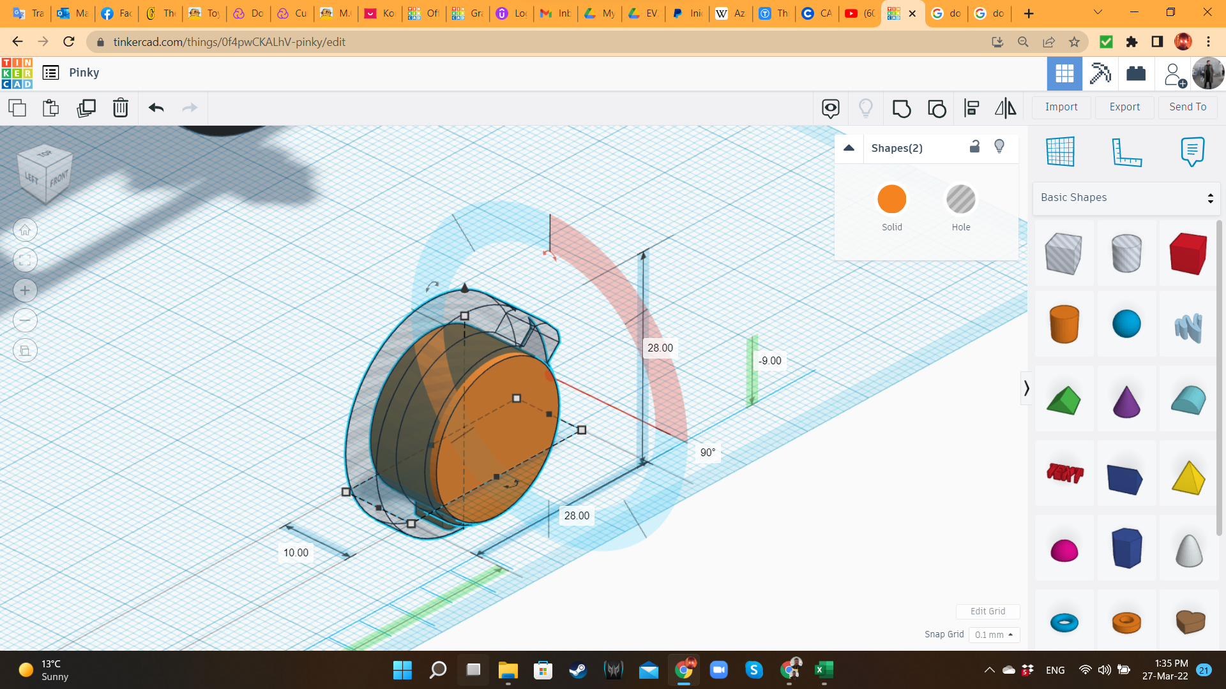Set shape to Hole
1226x689 pixels.
point(960,200)
